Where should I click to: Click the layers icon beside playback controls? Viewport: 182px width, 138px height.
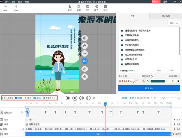94,98
